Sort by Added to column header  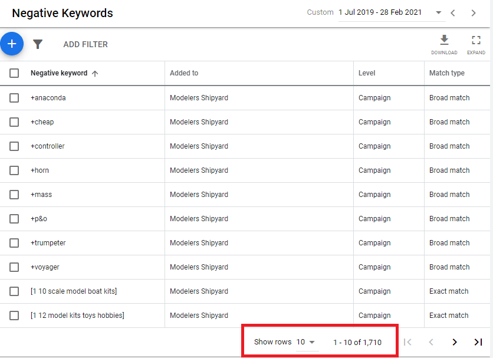[x=184, y=73]
